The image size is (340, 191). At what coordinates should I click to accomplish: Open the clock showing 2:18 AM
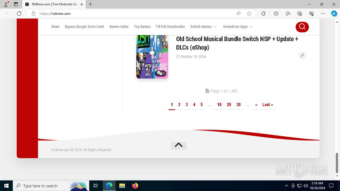317,186
